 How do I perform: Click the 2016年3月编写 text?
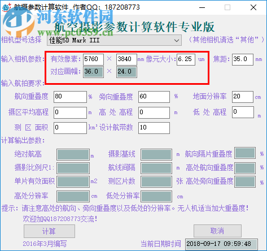pos(45,244)
